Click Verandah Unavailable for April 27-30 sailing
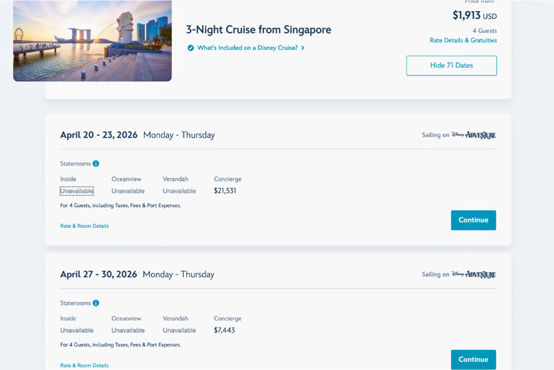Screen dimensions: 554x370 (179, 331)
